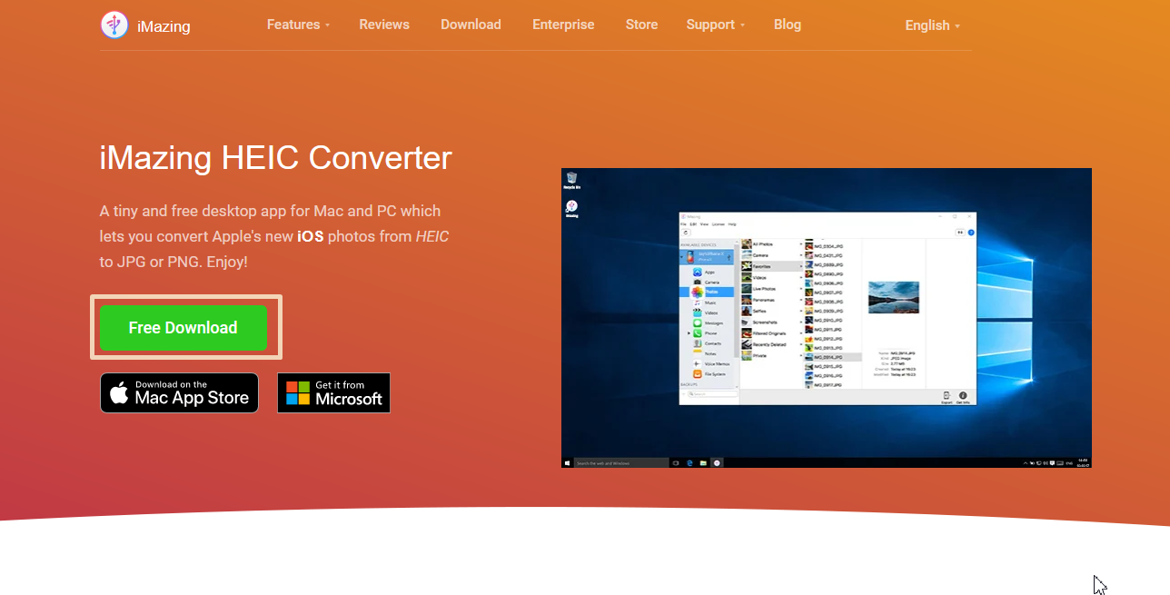
Task: Open the Enterprise section
Action: pyautogui.click(x=563, y=25)
